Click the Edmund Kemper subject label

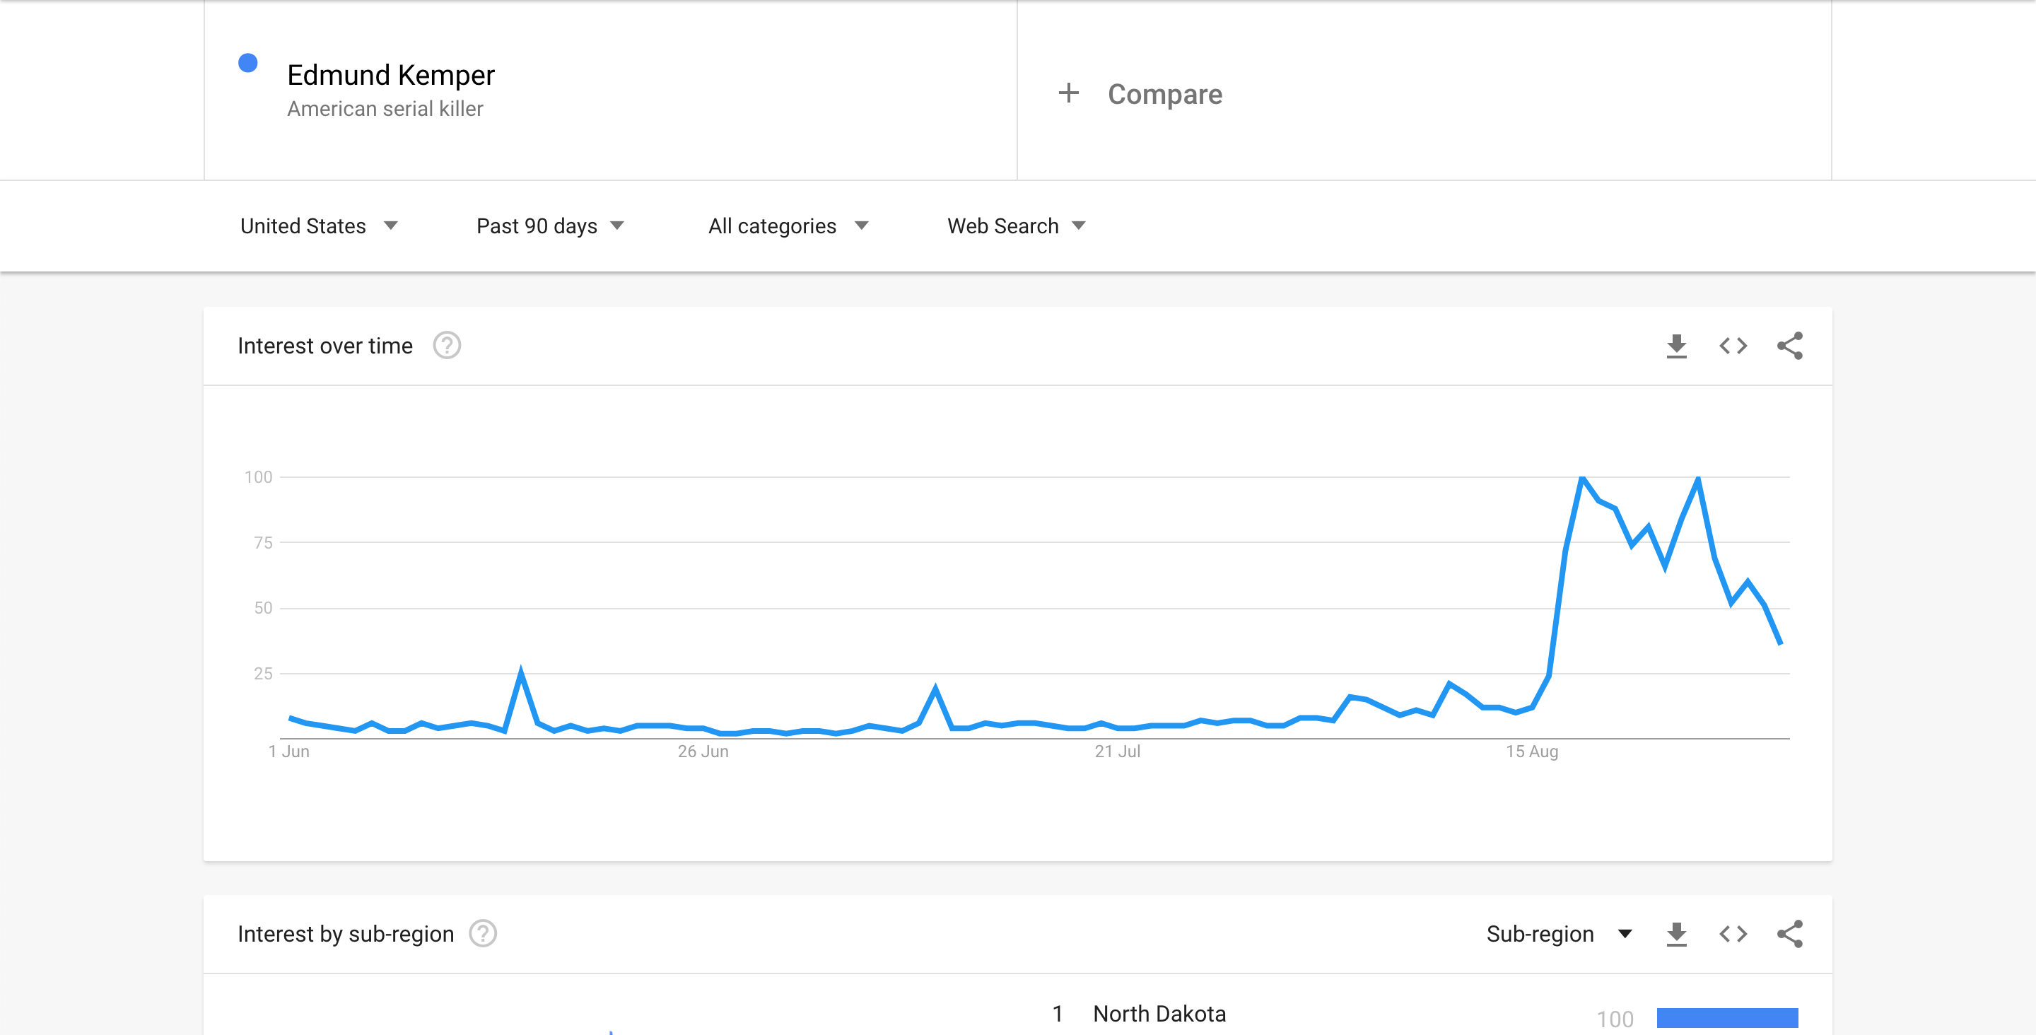[x=390, y=74]
